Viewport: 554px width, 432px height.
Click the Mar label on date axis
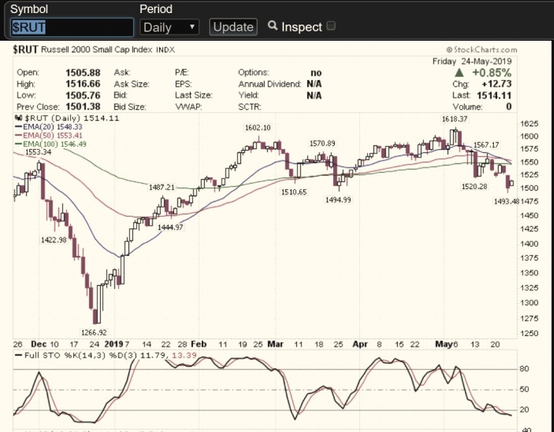coord(275,344)
